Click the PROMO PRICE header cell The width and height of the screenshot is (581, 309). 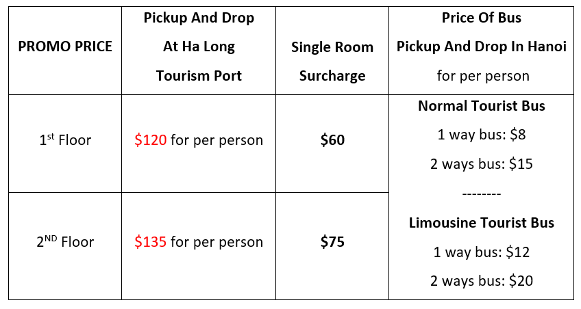click(x=65, y=47)
